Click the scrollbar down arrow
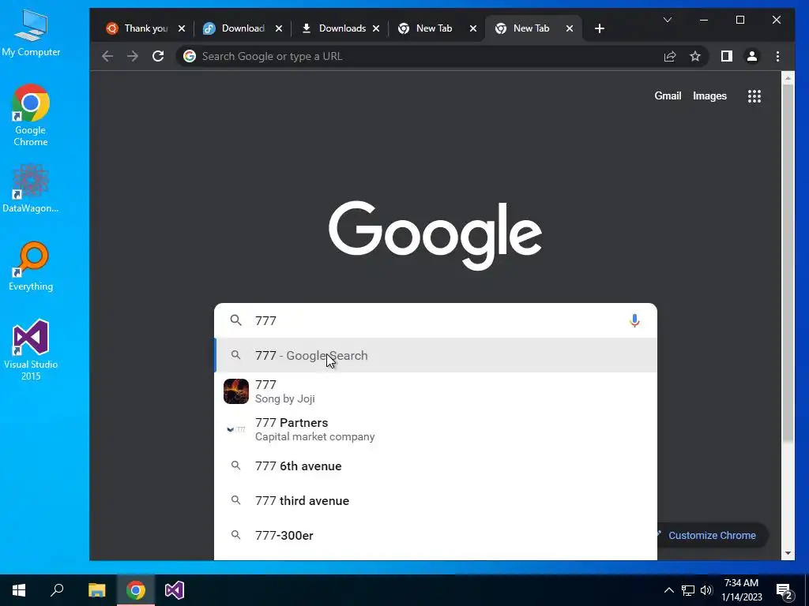 pyautogui.click(x=788, y=553)
